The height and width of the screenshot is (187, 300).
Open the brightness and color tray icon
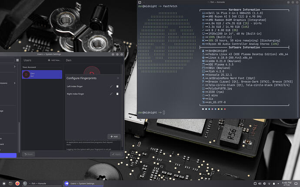click(264, 184)
